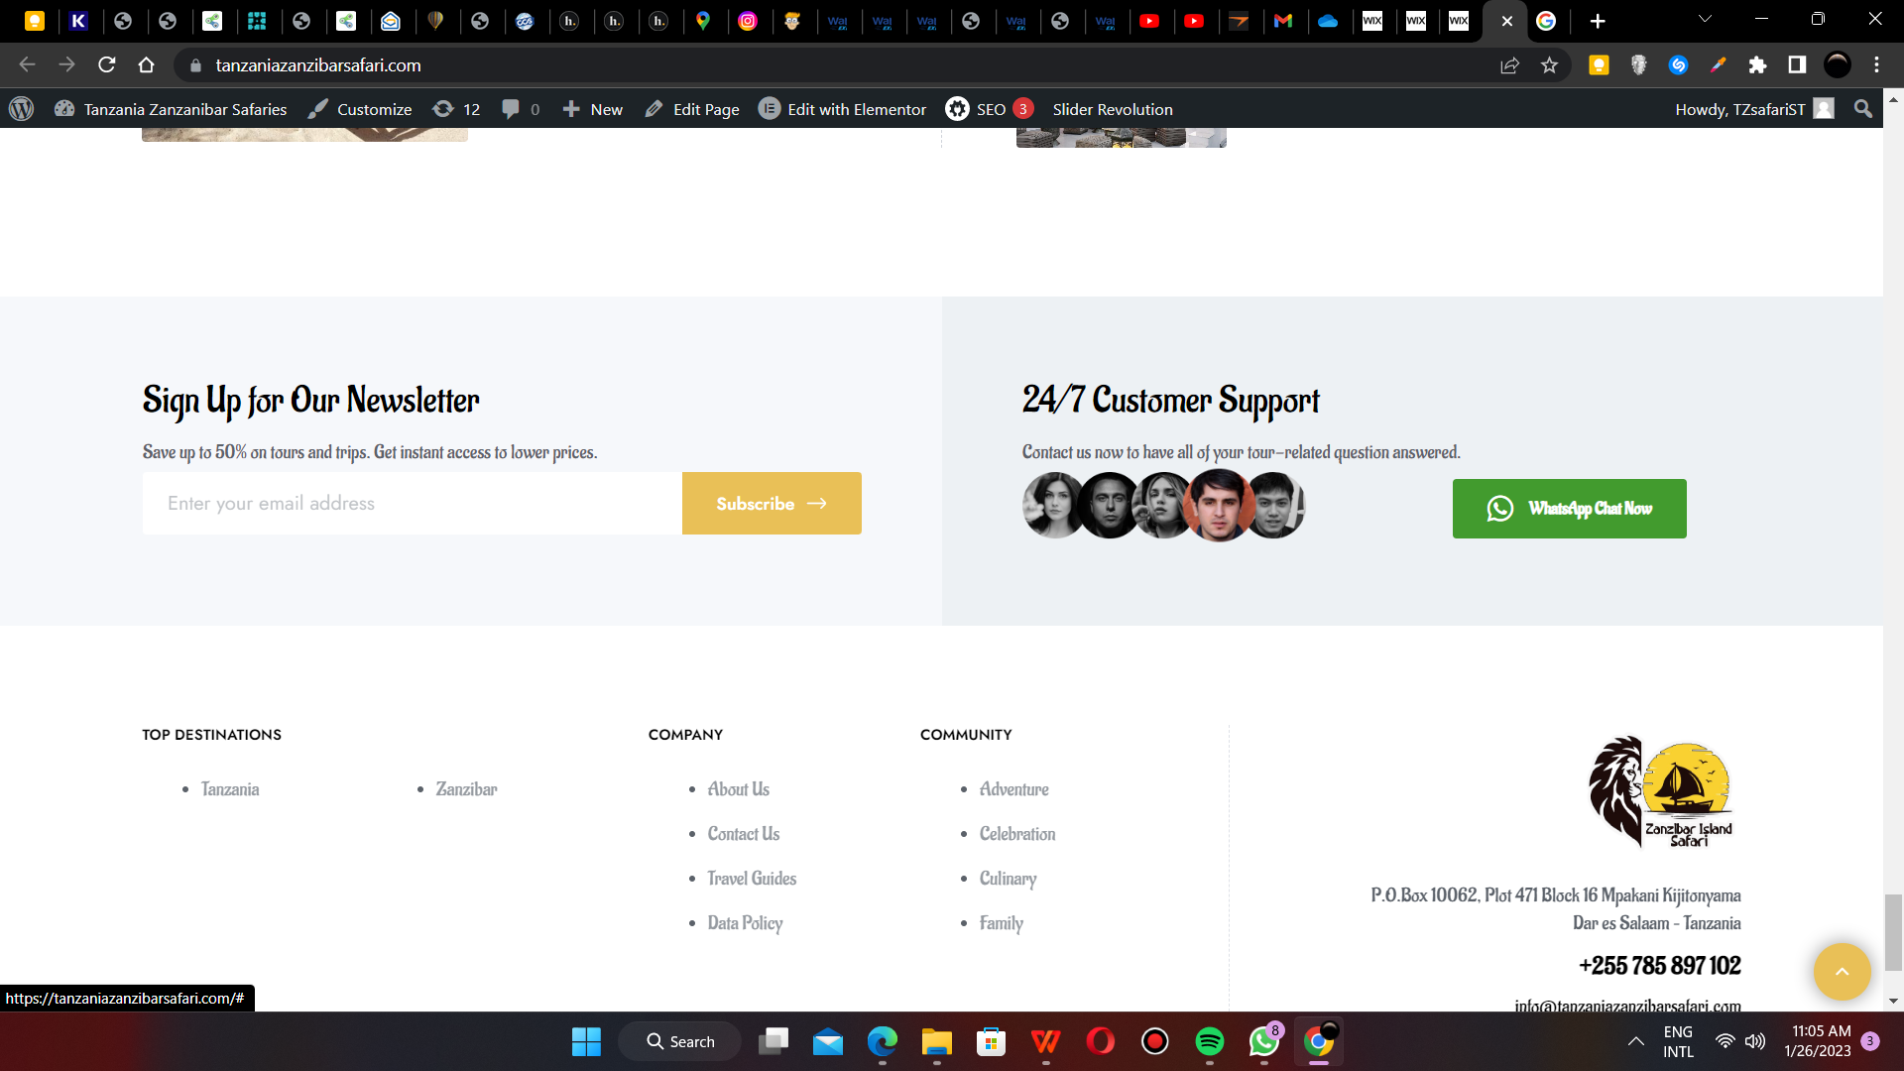Open the browser extensions puzzle icon
1904x1071 pixels.
tap(1757, 65)
